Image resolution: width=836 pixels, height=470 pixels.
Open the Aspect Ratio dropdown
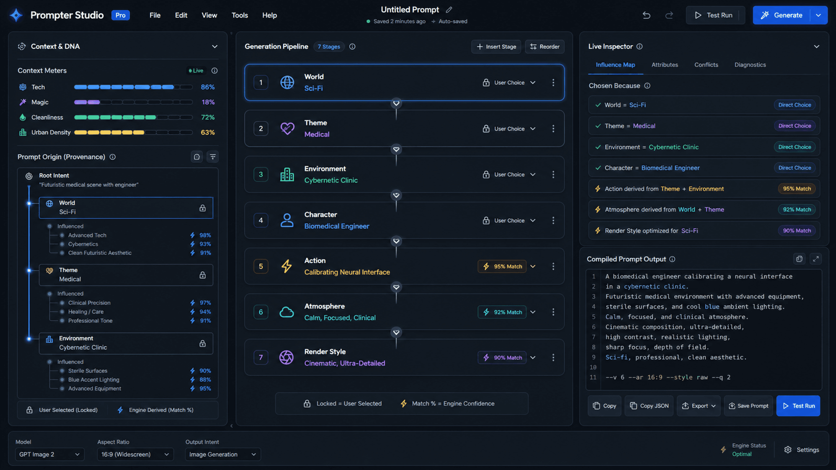click(x=135, y=454)
